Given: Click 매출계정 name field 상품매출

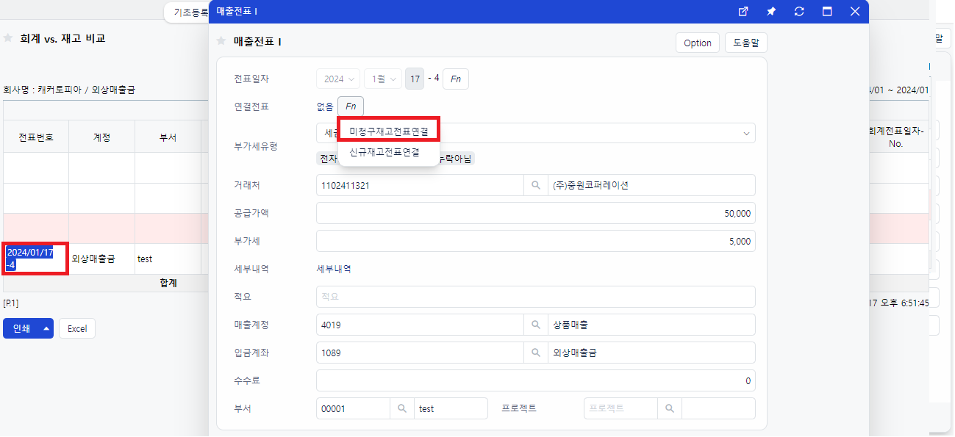Looking at the screenshot, I should [x=651, y=325].
